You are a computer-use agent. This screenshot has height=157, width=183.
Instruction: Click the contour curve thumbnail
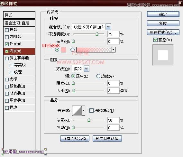click(77, 111)
